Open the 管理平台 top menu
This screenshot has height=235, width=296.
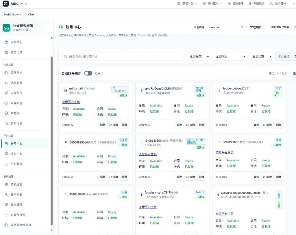pos(187,3)
